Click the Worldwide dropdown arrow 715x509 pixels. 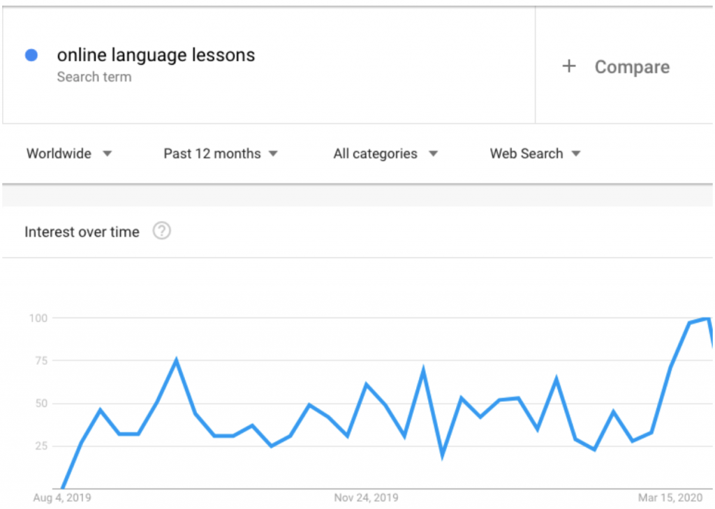107,154
